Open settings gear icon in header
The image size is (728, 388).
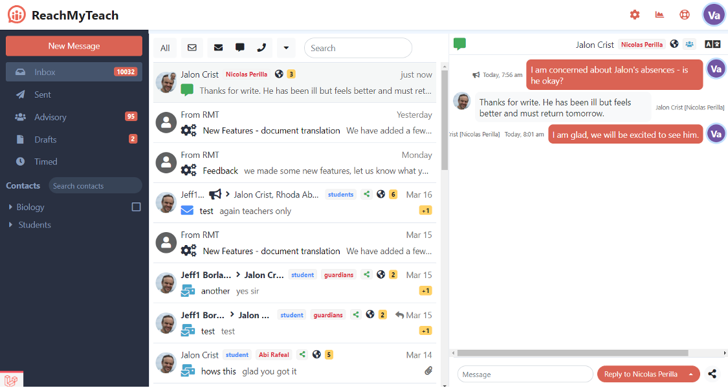click(635, 15)
